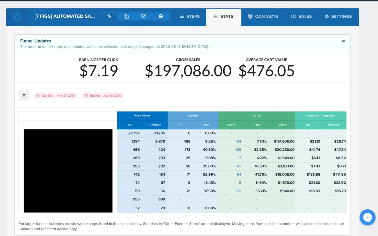The image size is (378, 236).
Task: Change the Ending date Aug 16, 2020
Action: point(103,96)
